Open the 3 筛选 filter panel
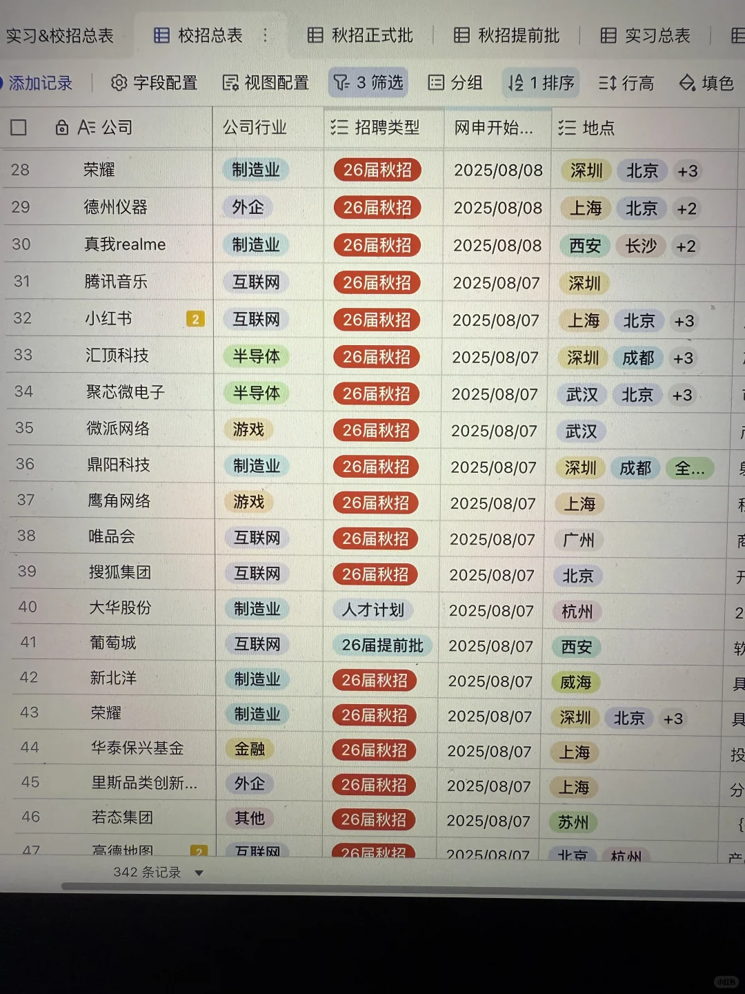745x994 pixels. pos(368,83)
